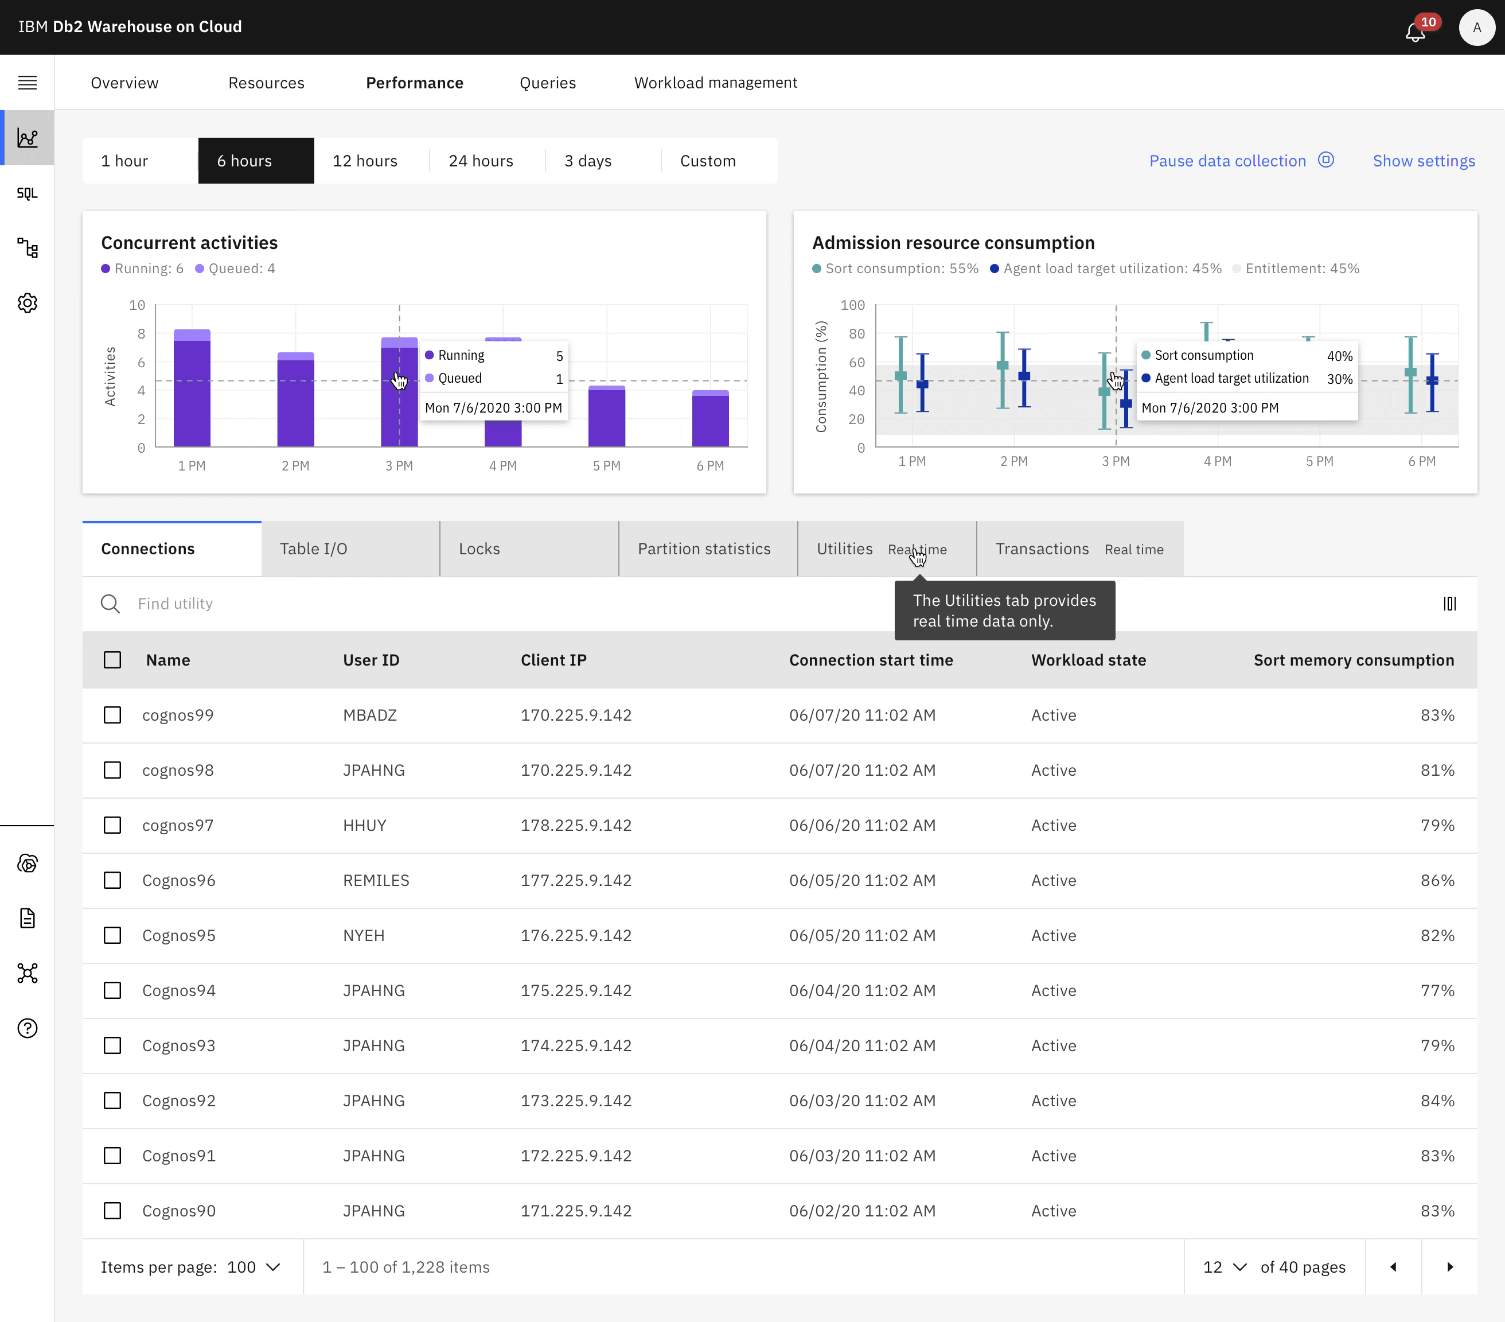Image resolution: width=1505 pixels, height=1322 pixels.
Task: Open the hierarchy tree sidebar icon
Action: pyautogui.click(x=27, y=248)
